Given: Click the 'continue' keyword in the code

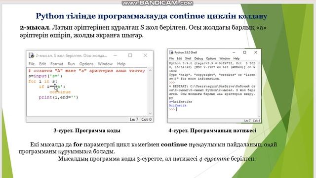Looking at the screenshot, I should 60,92.
